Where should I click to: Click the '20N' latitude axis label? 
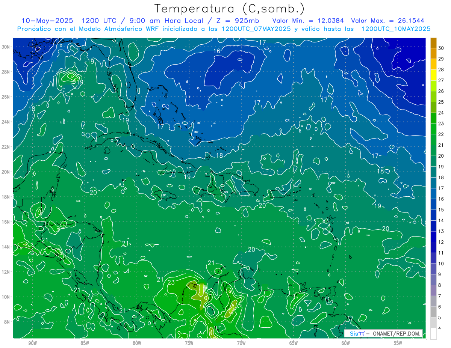click(x=6, y=172)
